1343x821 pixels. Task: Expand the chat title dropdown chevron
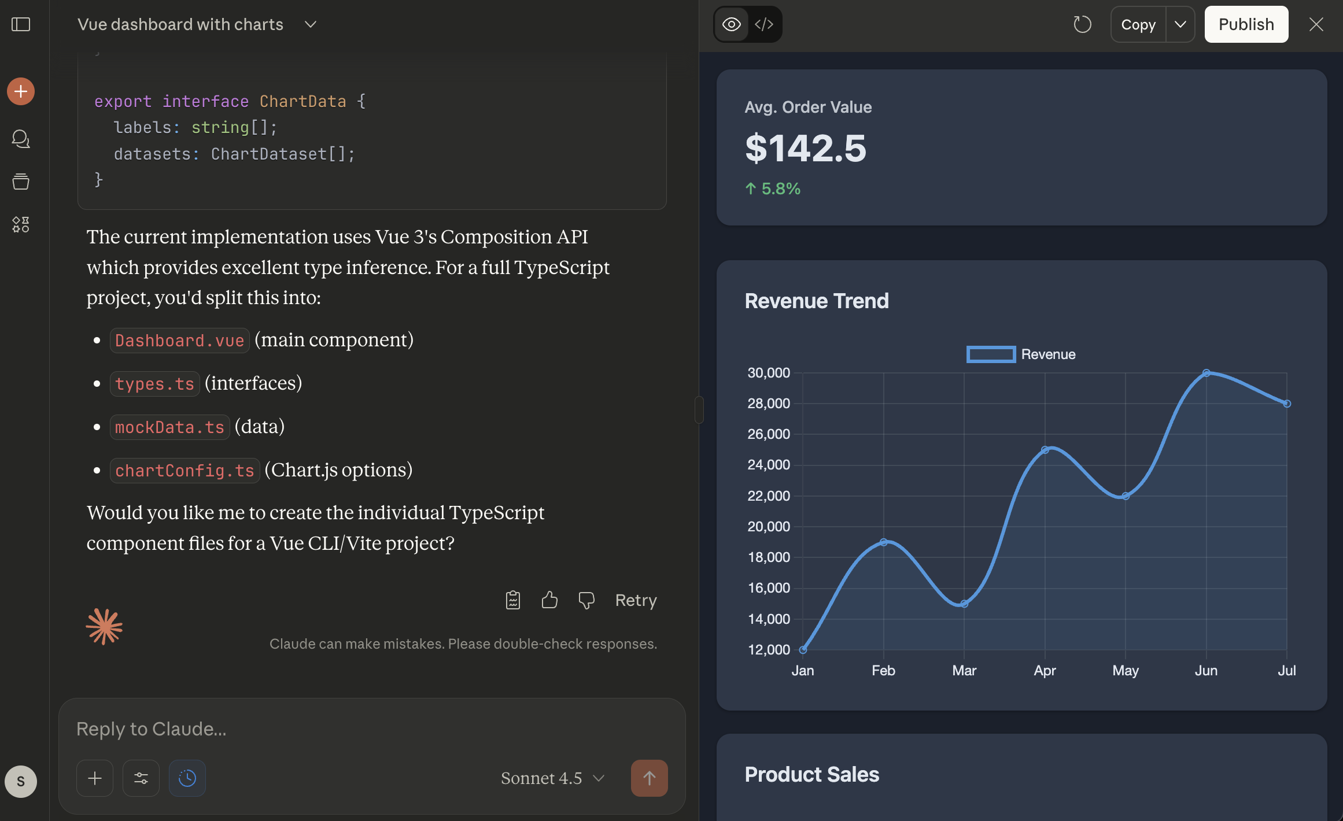pyautogui.click(x=311, y=24)
